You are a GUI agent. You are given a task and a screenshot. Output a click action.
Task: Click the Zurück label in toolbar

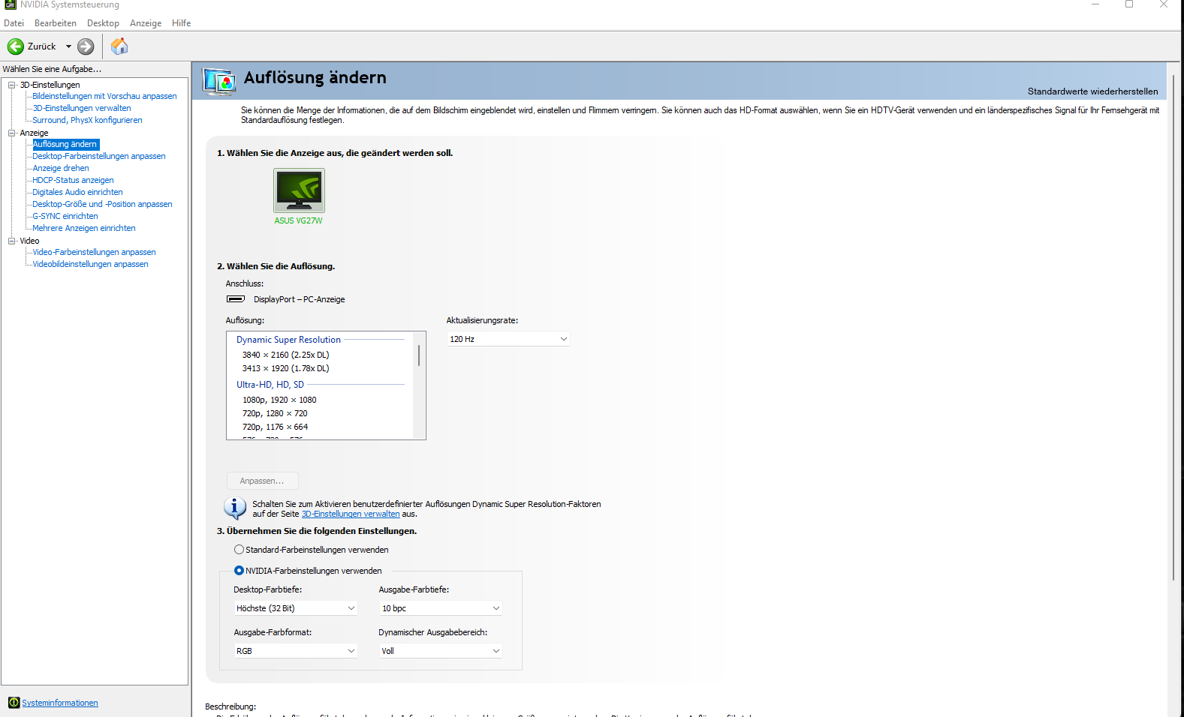click(42, 46)
